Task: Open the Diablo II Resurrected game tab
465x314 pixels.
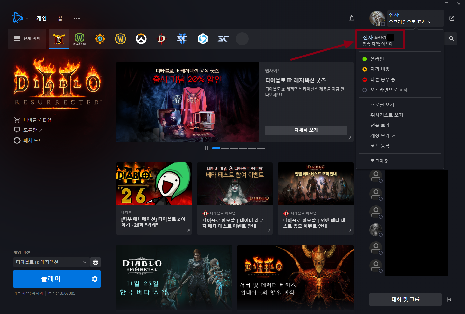Action: click(59, 39)
